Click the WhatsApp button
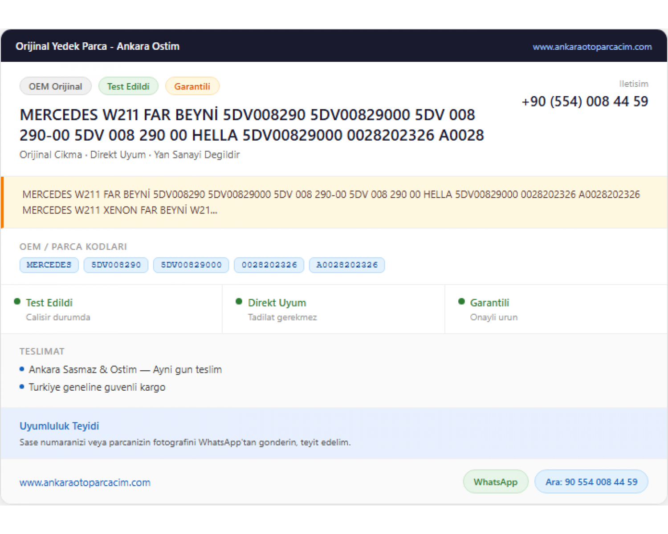Image resolution: width=668 pixels, height=534 pixels. (496, 482)
